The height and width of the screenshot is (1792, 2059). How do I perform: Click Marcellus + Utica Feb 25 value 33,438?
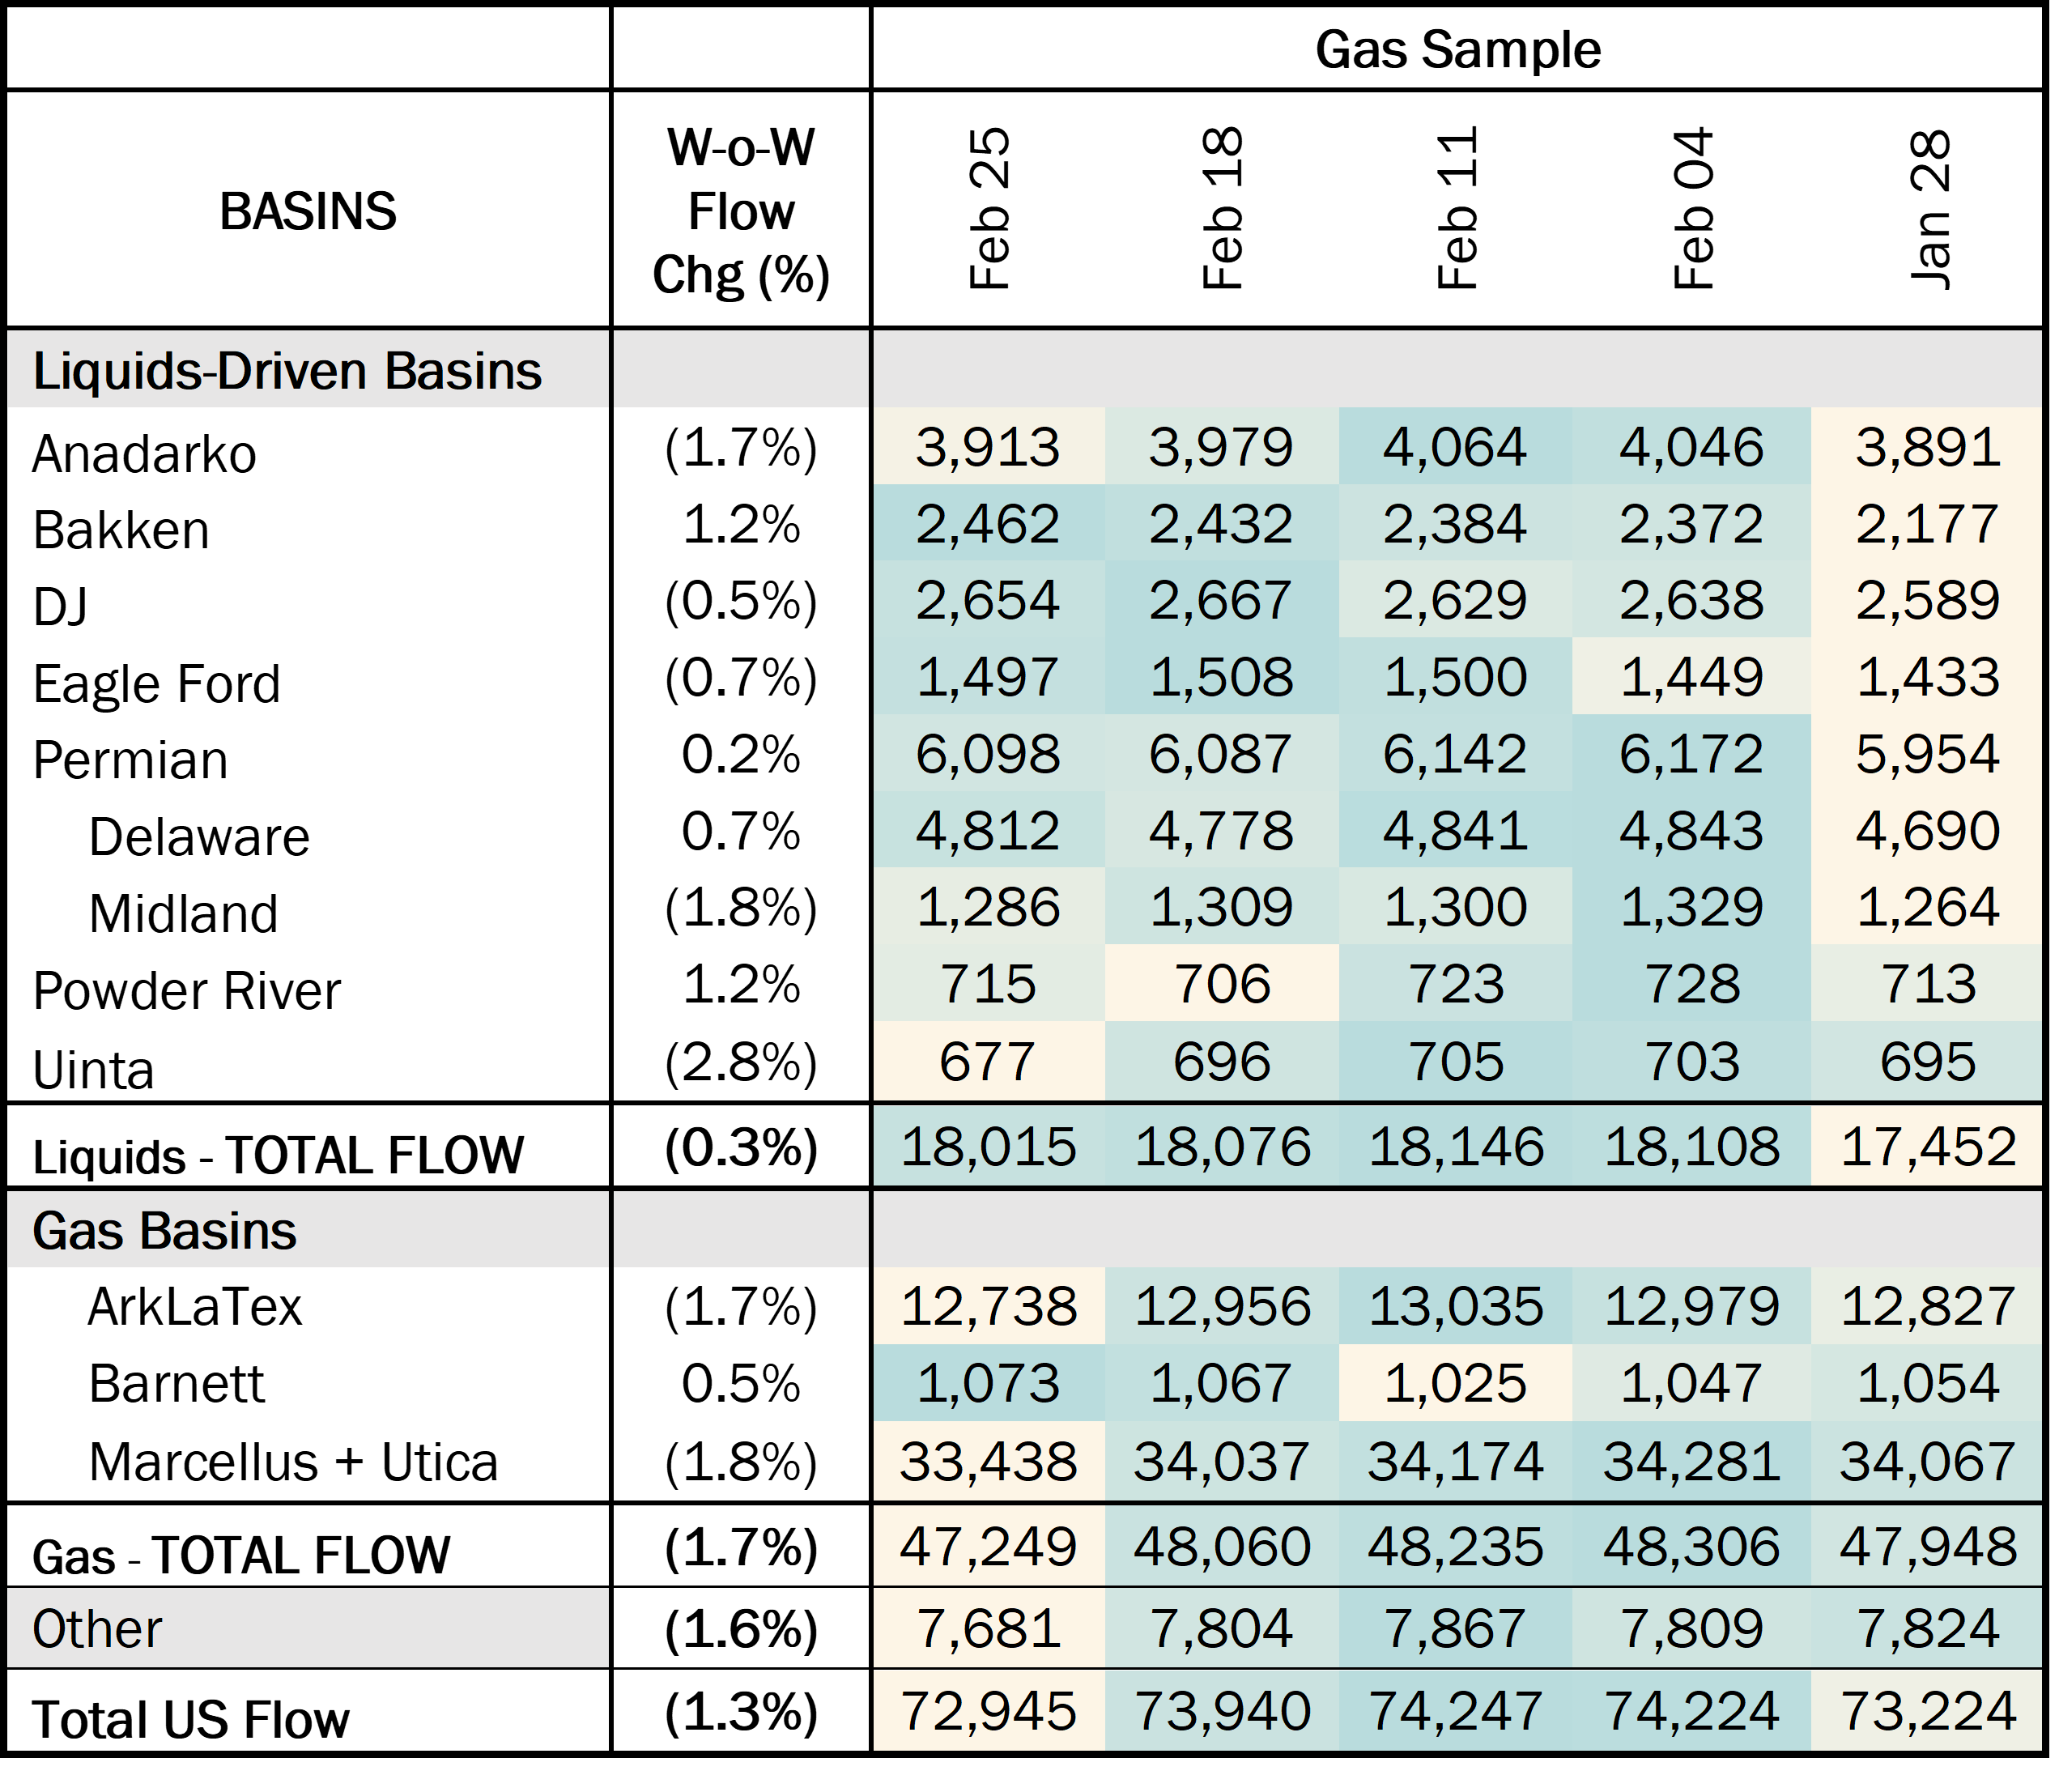pos(988,1461)
